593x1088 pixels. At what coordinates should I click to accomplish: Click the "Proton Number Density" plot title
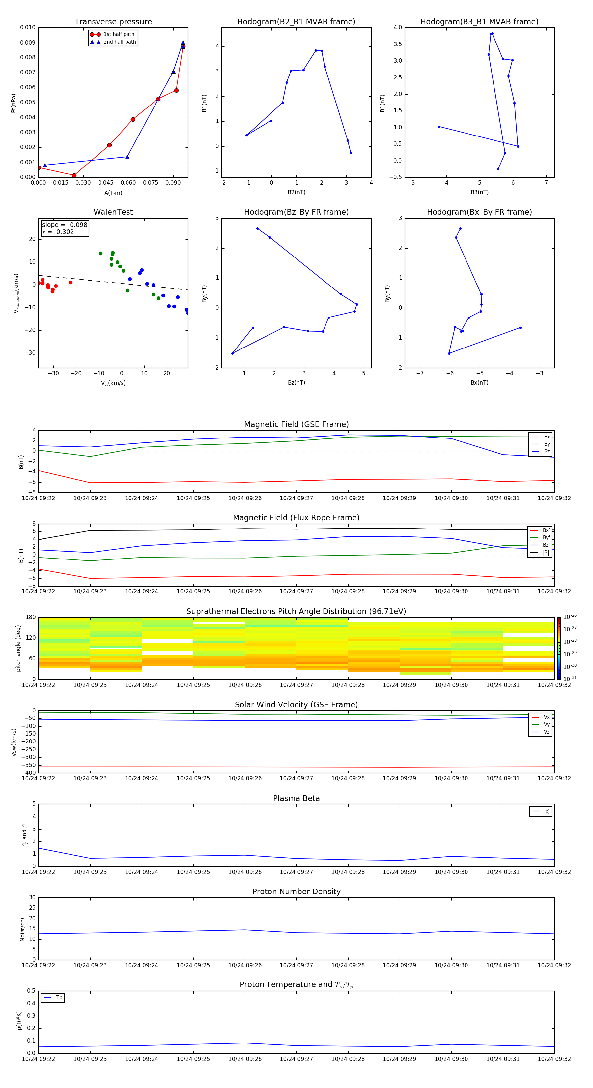click(296, 892)
